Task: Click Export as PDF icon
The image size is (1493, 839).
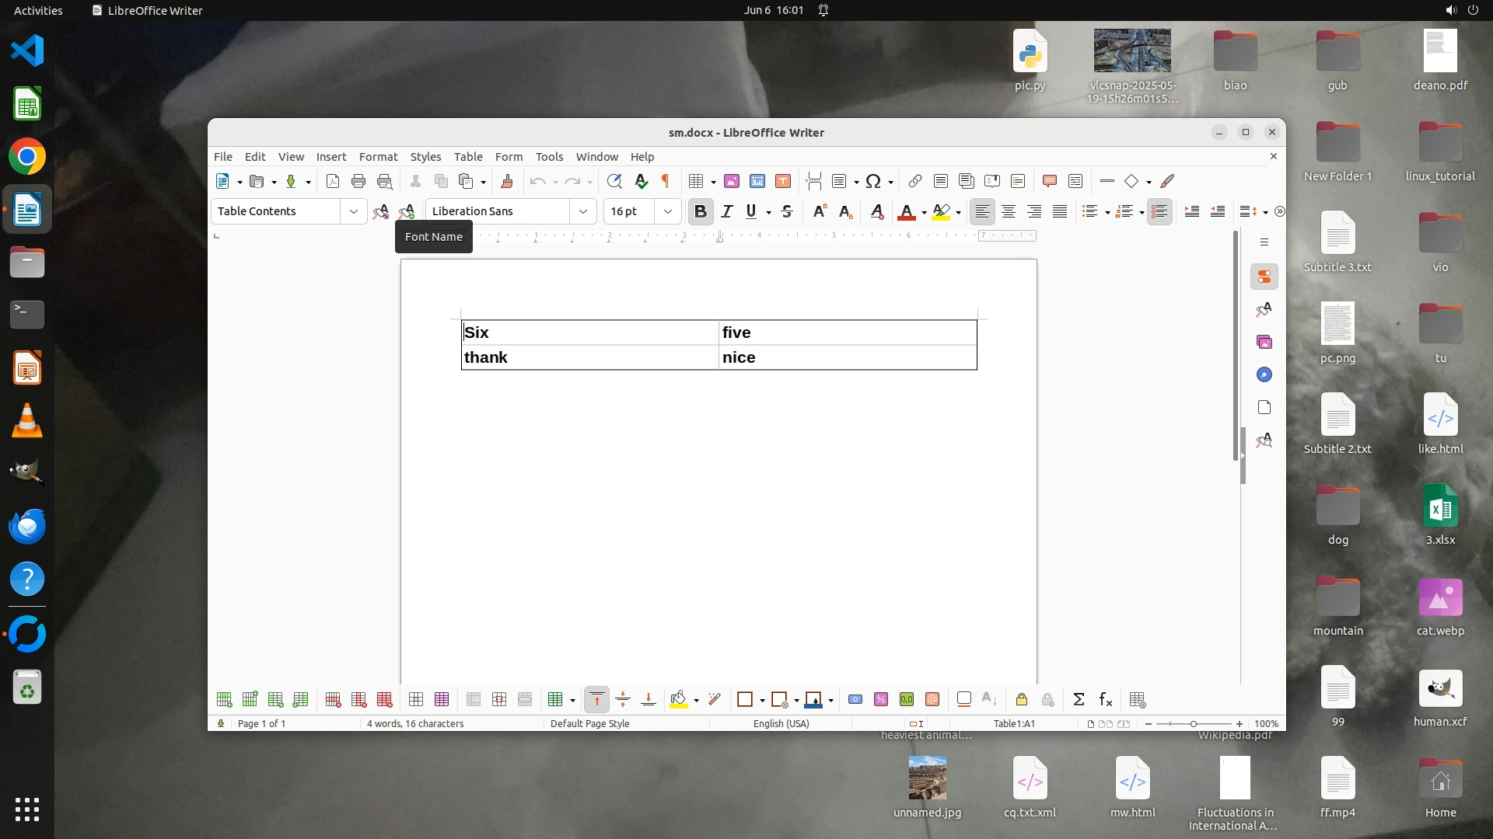Action: [x=333, y=181]
